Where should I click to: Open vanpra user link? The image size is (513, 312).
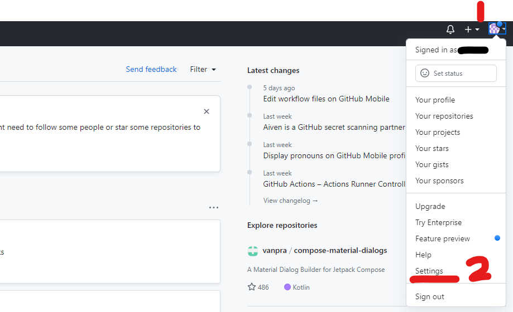275,251
